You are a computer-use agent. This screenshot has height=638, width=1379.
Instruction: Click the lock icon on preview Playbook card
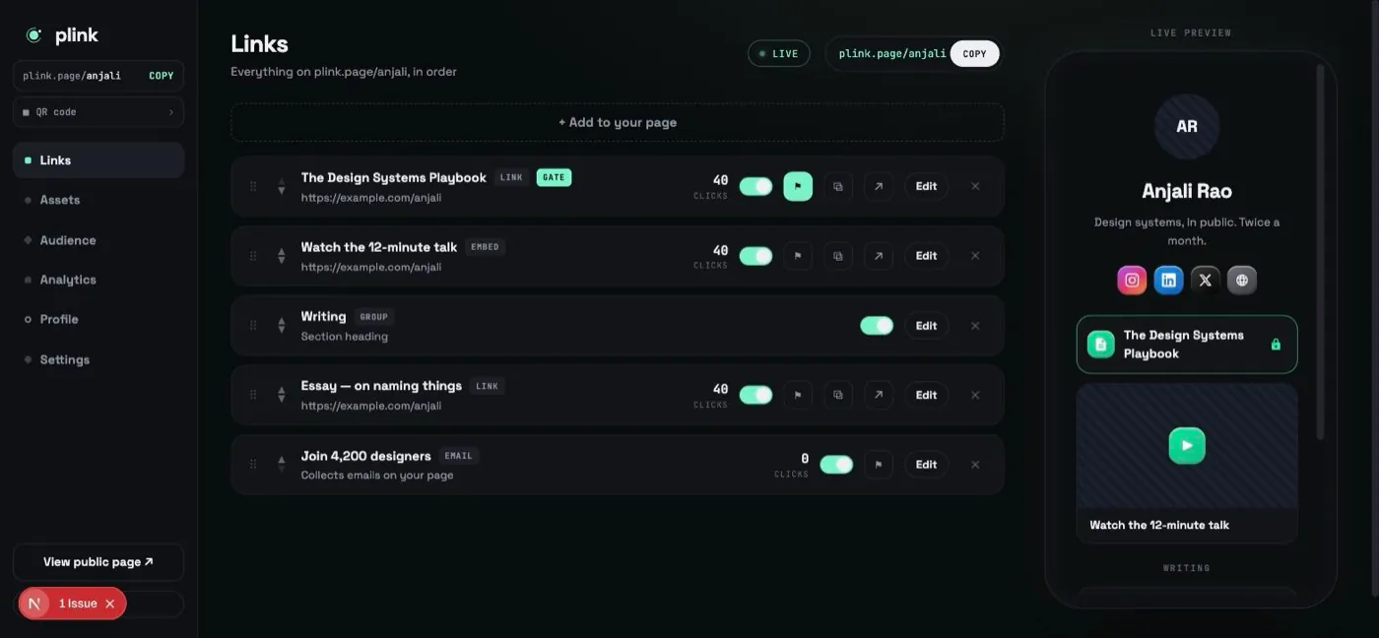[1276, 345]
